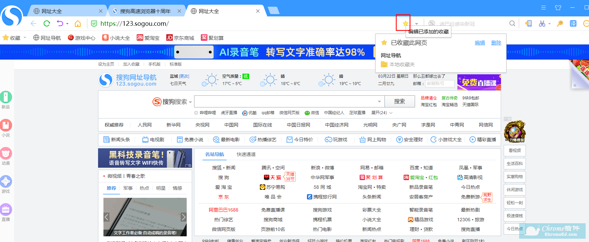Click next arrow on news image
The height and width of the screenshot is (242, 589).
pyautogui.click(x=183, y=217)
